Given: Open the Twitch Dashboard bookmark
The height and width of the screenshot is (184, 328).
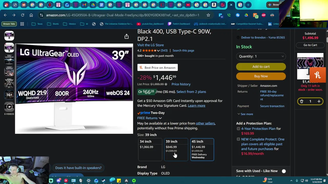Looking at the screenshot, I should 179,24.
